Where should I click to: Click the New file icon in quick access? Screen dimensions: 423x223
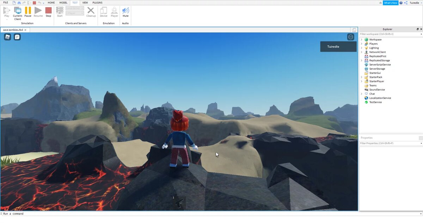pos(14,3)
